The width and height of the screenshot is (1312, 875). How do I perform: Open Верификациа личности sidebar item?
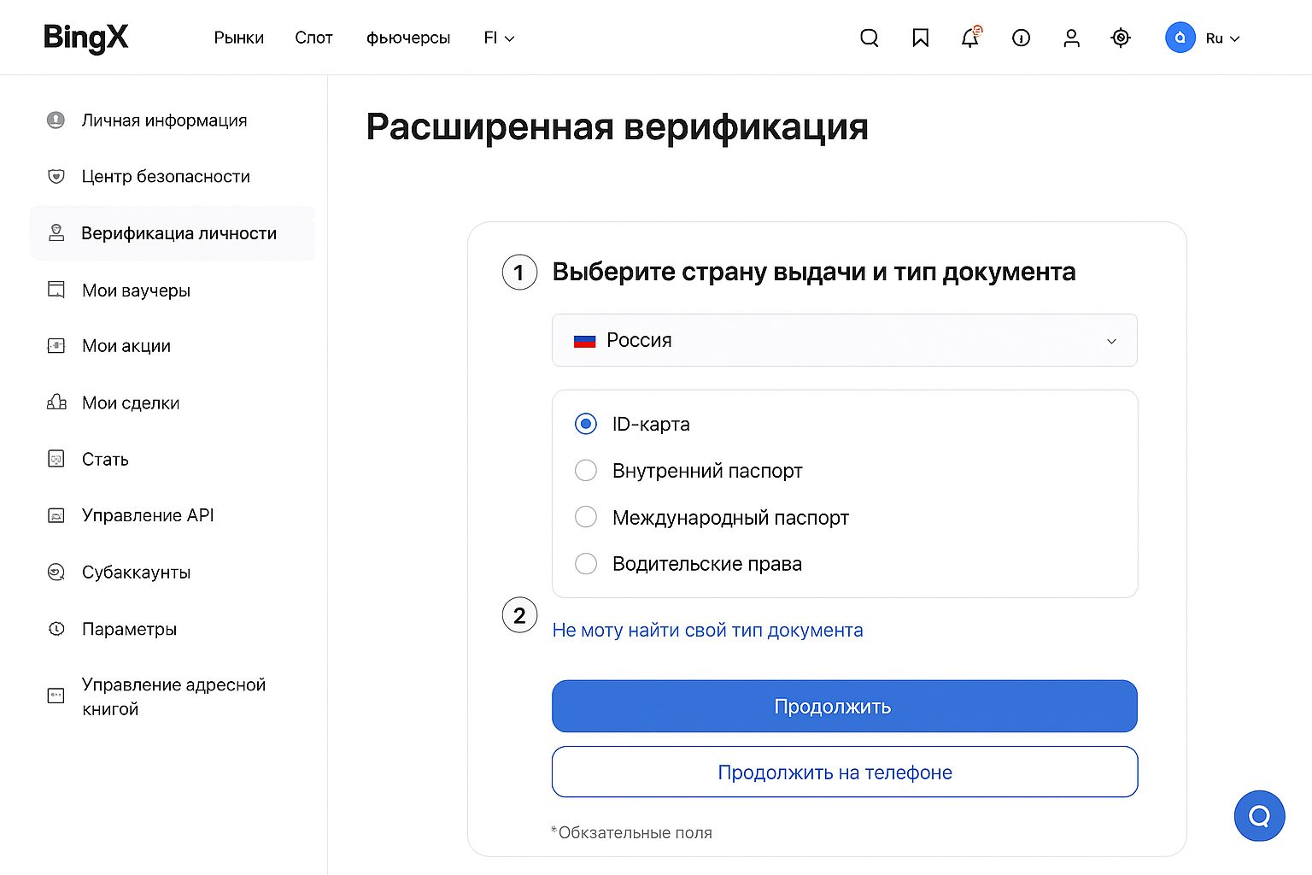pos(173,233)
